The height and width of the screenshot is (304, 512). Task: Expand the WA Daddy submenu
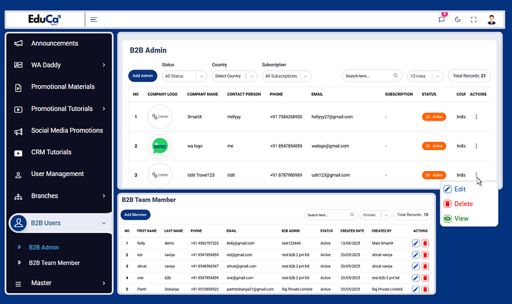click(x=104, y=65)
